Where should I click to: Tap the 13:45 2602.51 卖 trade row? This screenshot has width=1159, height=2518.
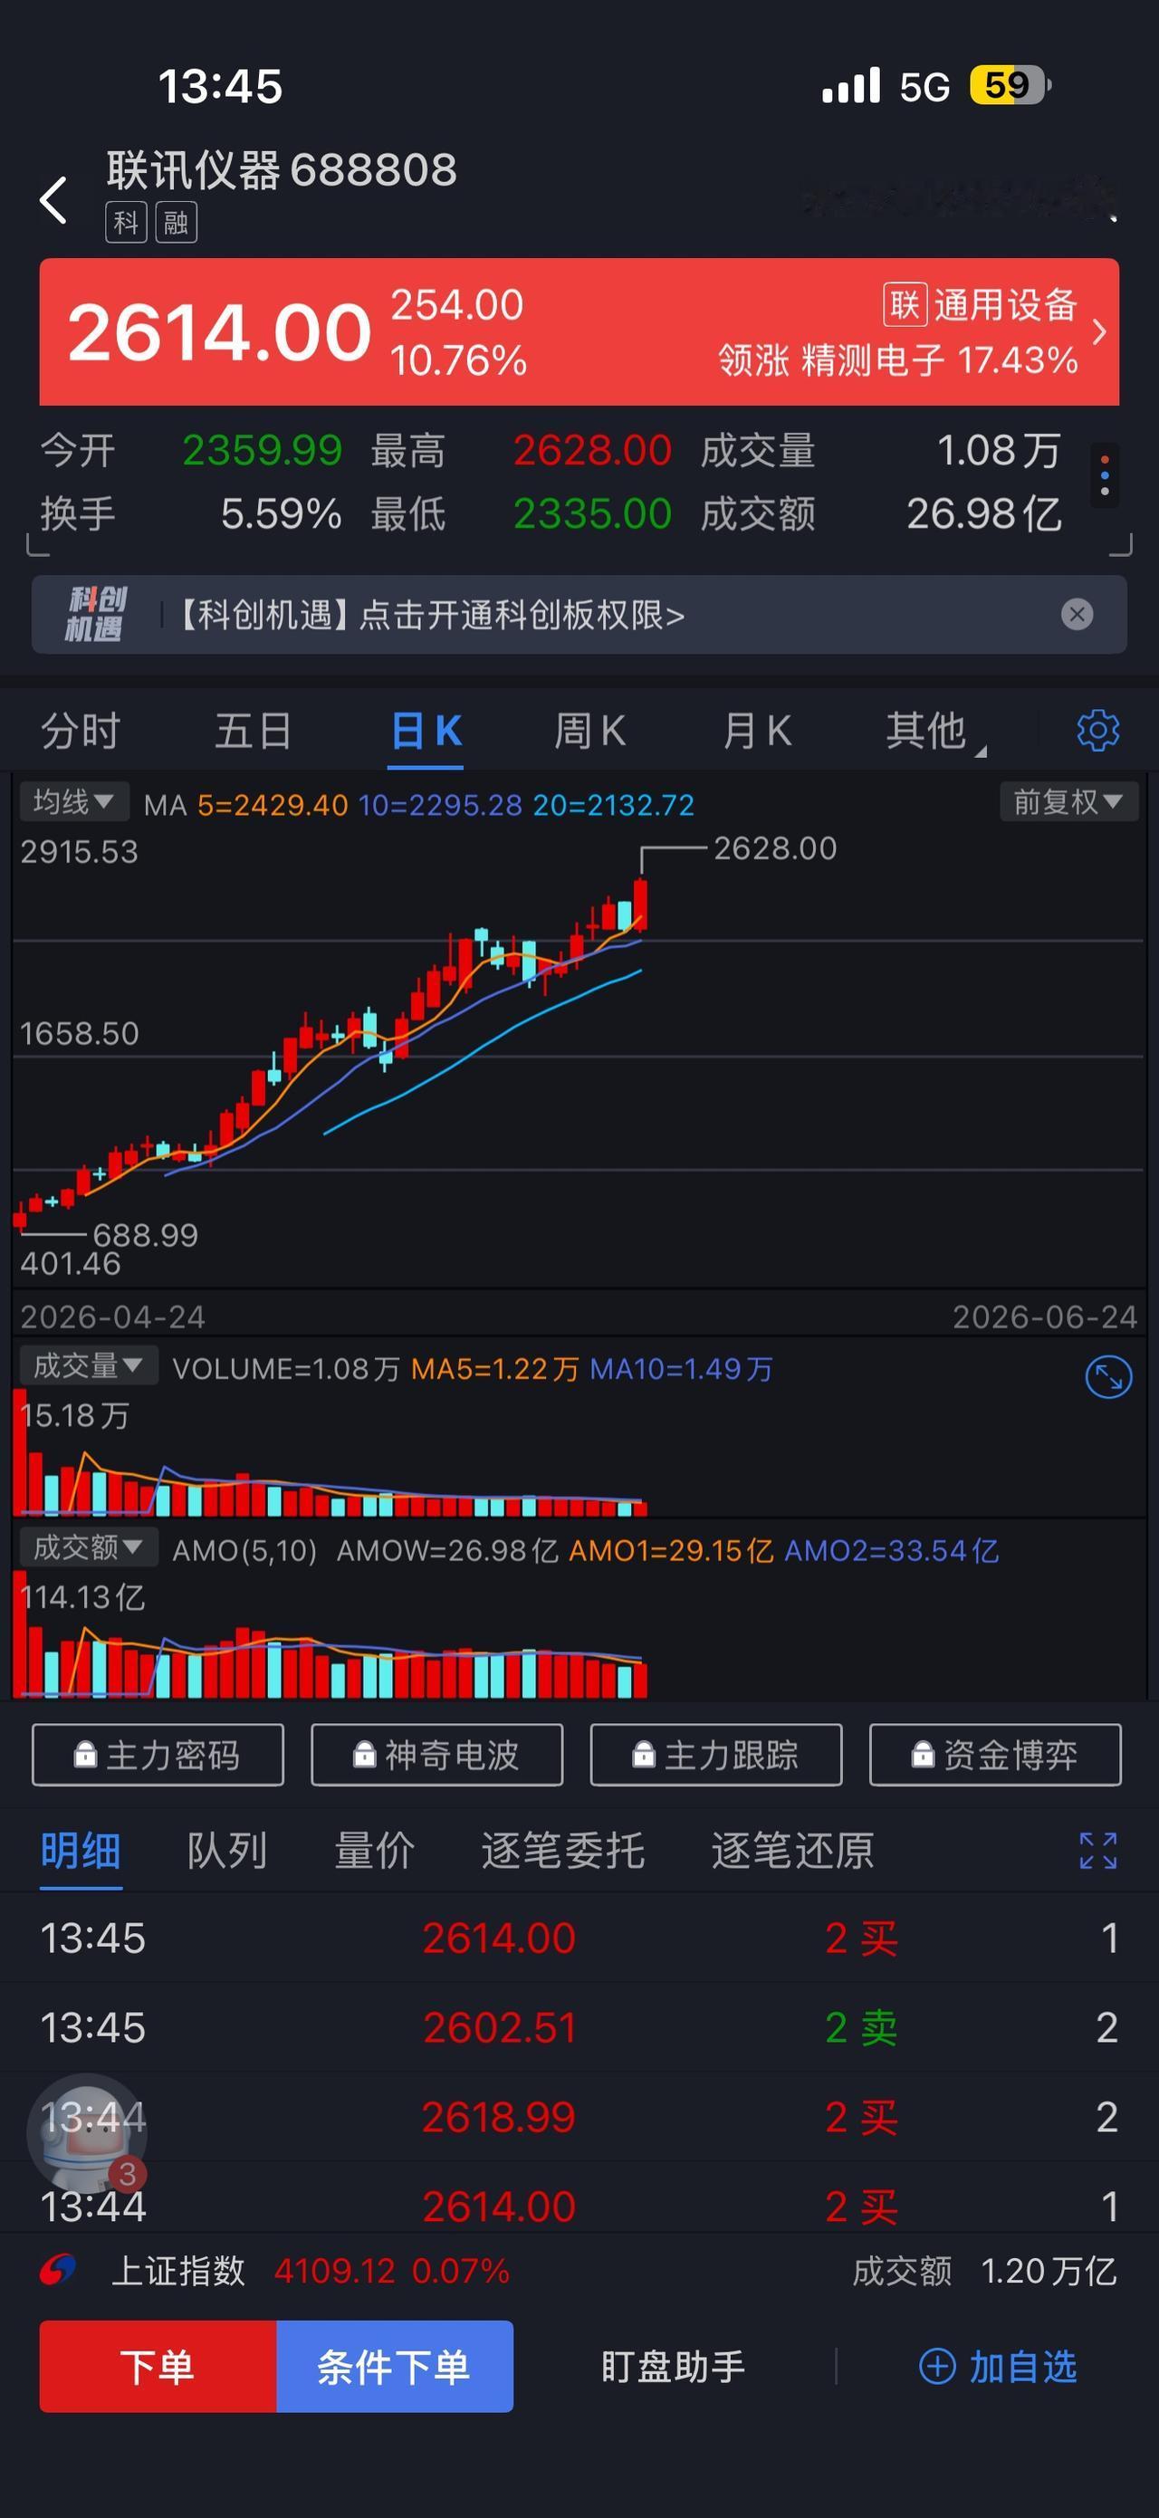click(x=579, y=2027)
